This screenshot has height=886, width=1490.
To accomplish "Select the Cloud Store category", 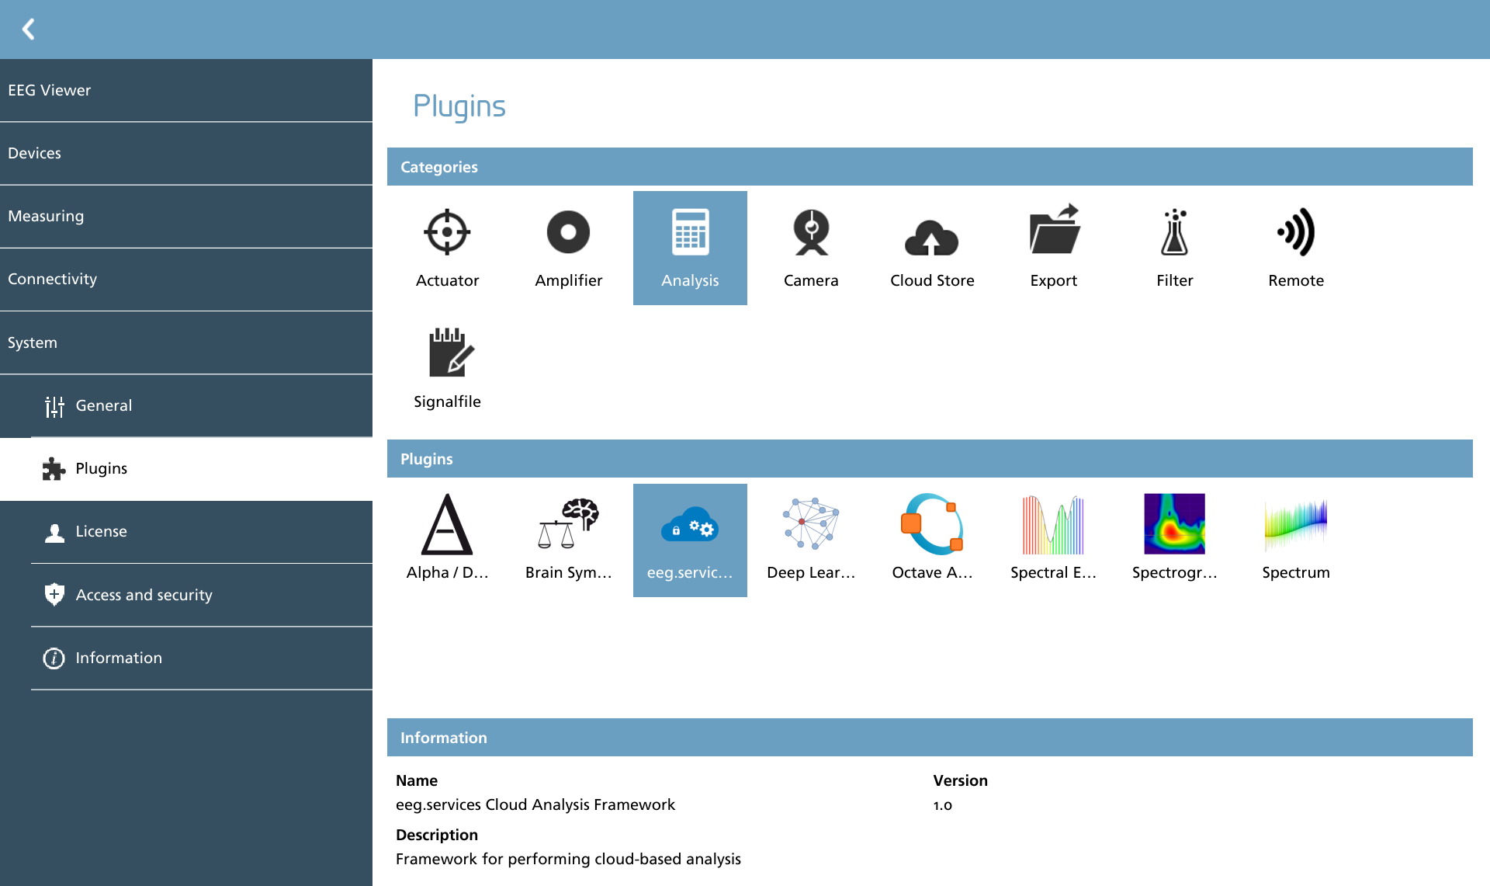I will pos(932,248).
